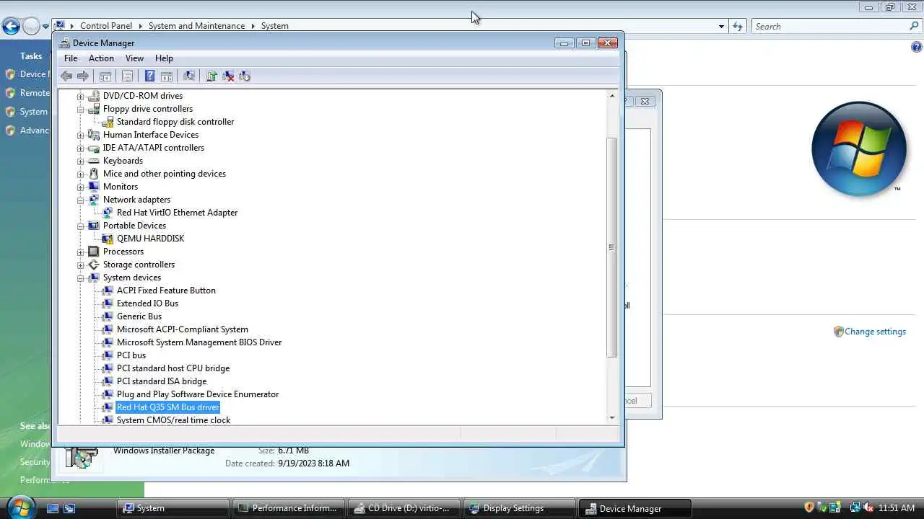Click the Back button in the System window
Screen dimensions: 924x519
pos(10,27)
